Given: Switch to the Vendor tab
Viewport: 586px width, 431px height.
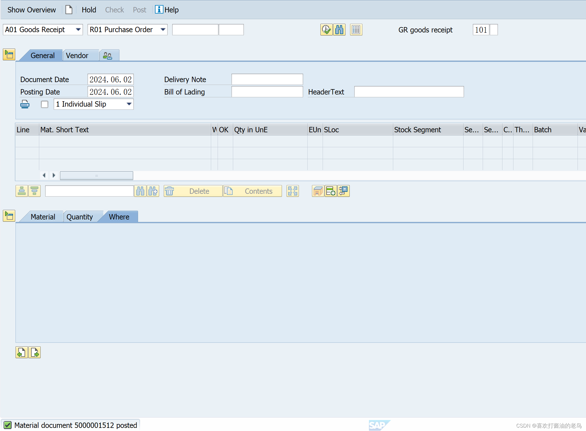Looking at the screenshot, I should point(77,55).
